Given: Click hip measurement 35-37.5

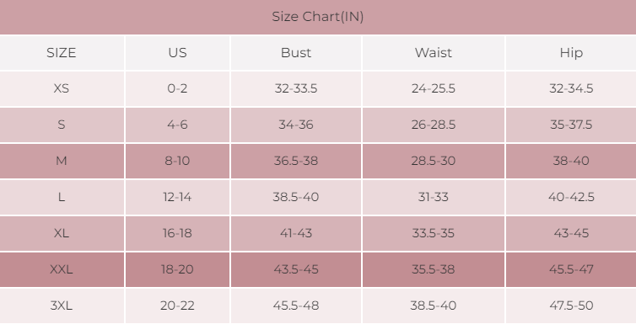Looking at the screenshot, I should [571, 125].
